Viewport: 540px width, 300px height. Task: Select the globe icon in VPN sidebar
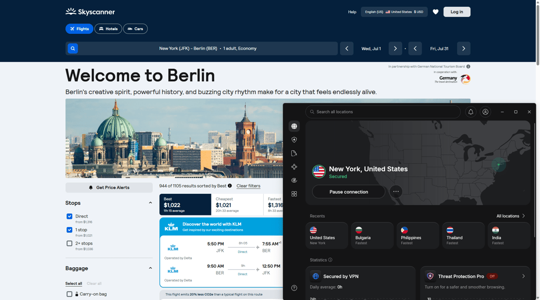coord(294,126)
